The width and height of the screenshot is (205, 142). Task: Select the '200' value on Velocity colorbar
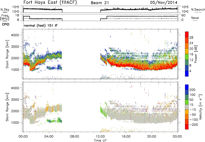click(x=192, y=90)
